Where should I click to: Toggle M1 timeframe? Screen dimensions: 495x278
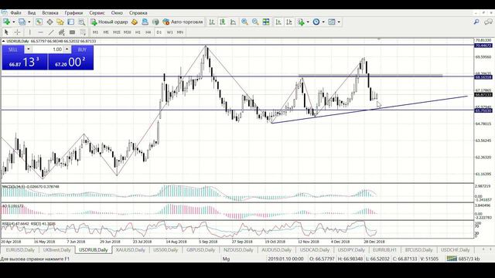(95, 32)
